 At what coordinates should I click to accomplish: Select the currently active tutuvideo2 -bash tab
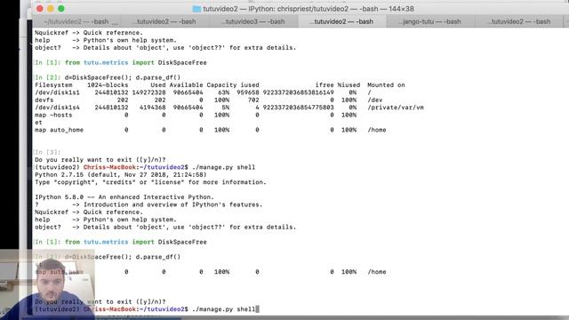tap(342, 21)
